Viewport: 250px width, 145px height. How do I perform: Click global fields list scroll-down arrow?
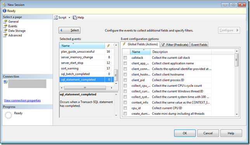click(x=237, y=114)
